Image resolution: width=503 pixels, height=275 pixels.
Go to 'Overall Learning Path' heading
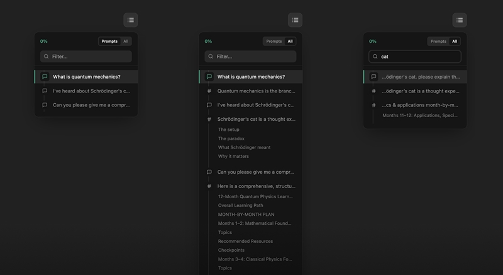point(241,205)
